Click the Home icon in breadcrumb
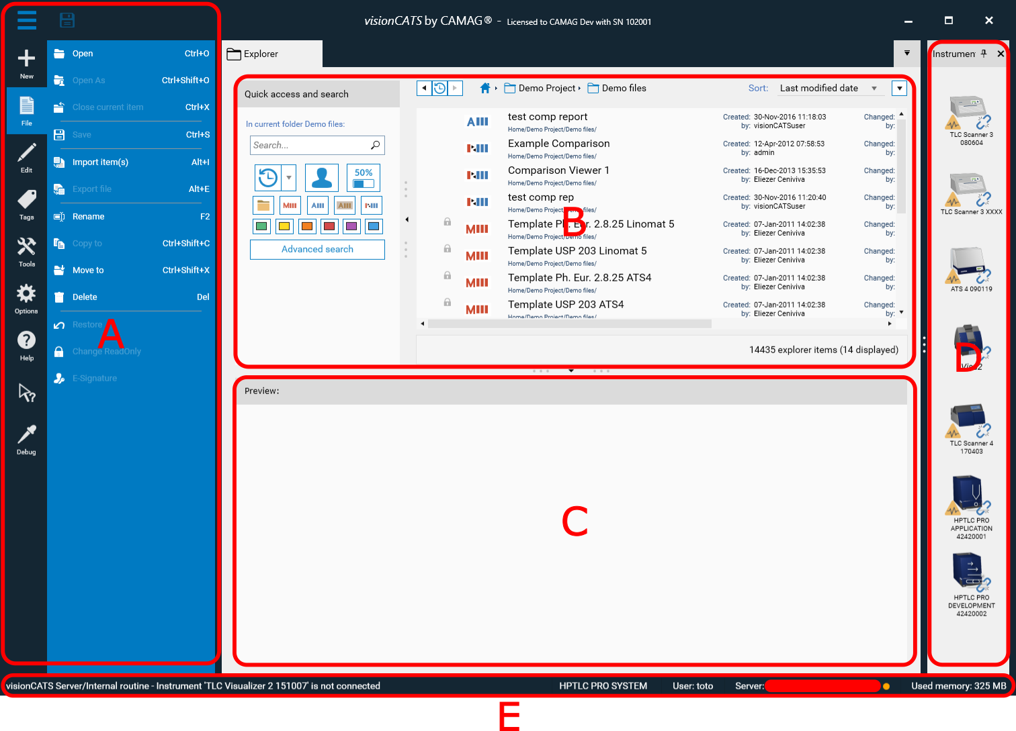 (485, 88)
